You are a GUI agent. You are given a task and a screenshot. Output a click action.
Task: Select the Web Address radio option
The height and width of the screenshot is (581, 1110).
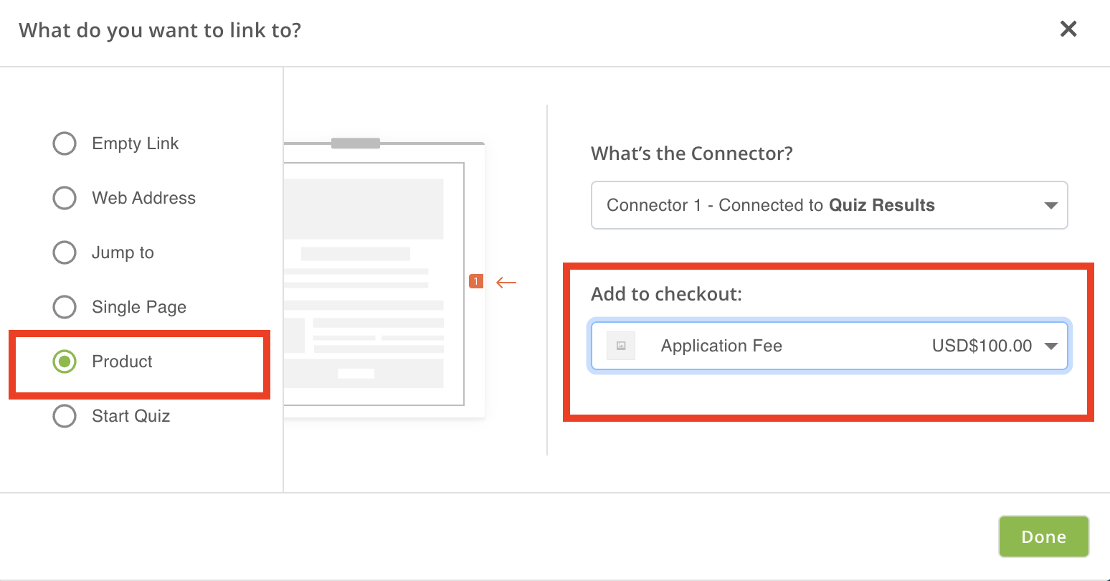(x=65, y=198)
